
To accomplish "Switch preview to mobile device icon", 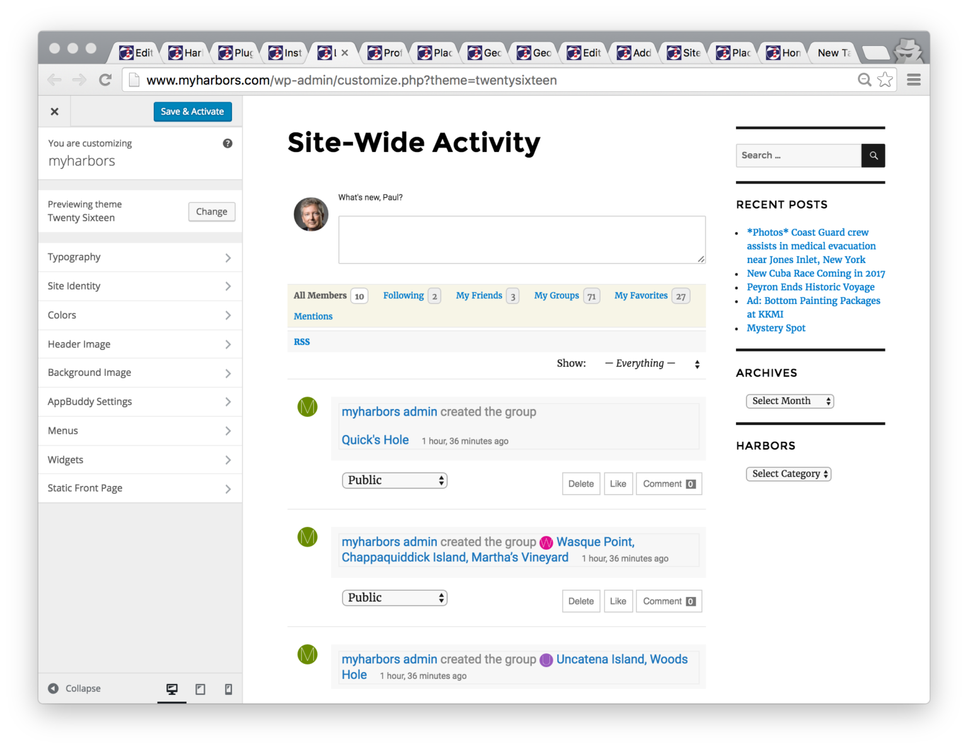I will tap(228, 689).
